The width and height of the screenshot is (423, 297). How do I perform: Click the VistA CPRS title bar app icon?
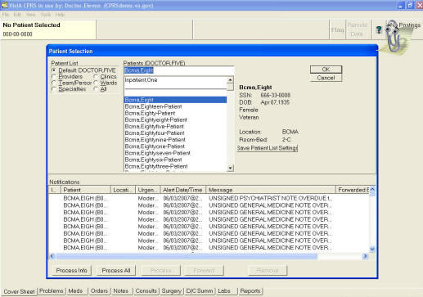[x=5, y=5]
